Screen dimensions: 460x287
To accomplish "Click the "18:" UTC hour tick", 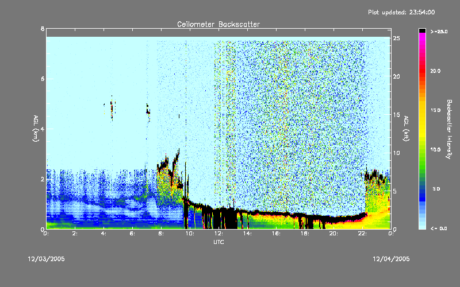I will (x=305, y=234).
